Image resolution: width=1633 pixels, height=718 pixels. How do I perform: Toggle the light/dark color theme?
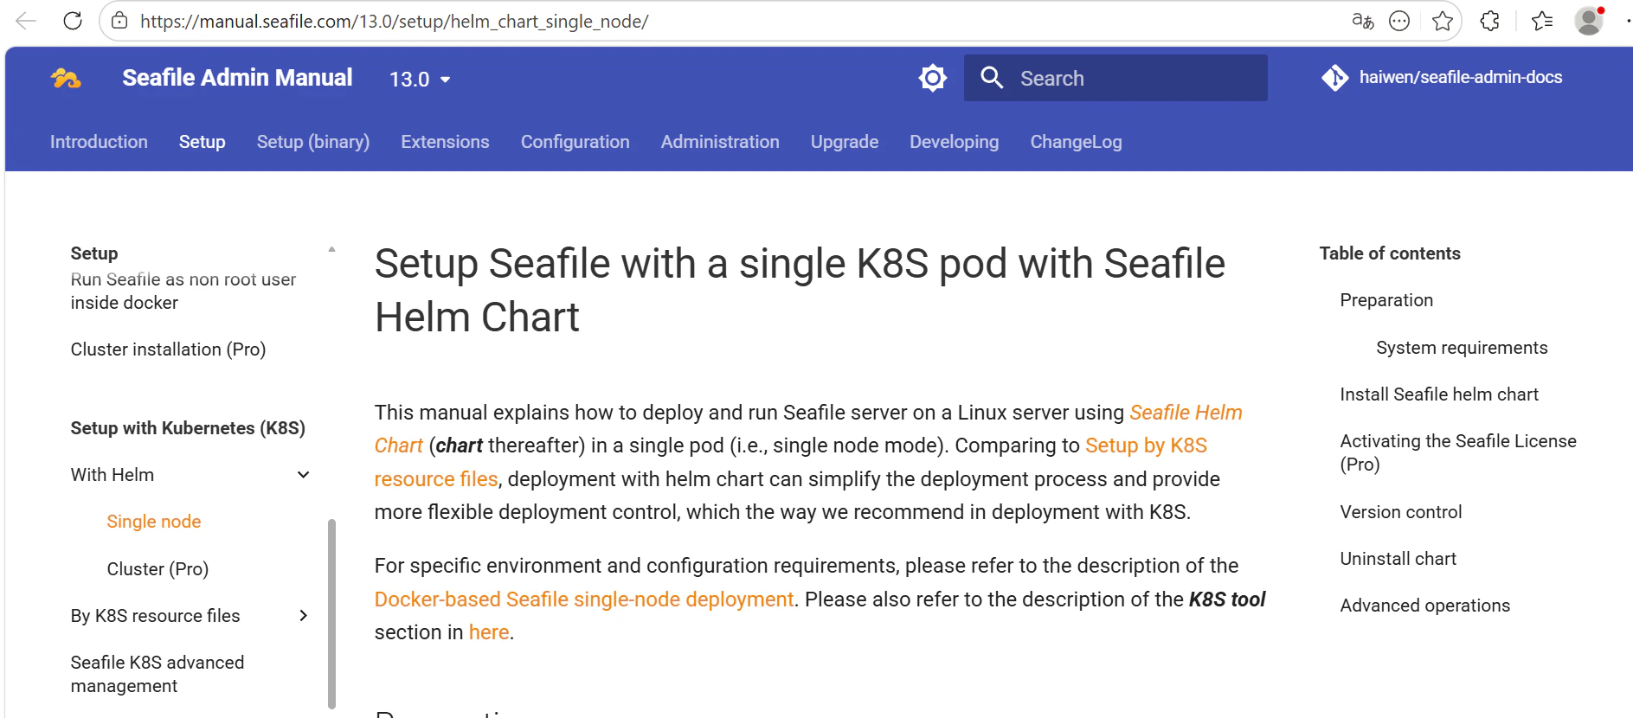coord(932,79)
